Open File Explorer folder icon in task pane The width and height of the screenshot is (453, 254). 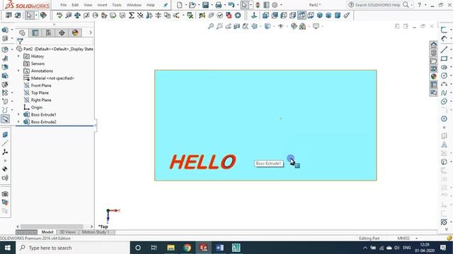(434, 61)
